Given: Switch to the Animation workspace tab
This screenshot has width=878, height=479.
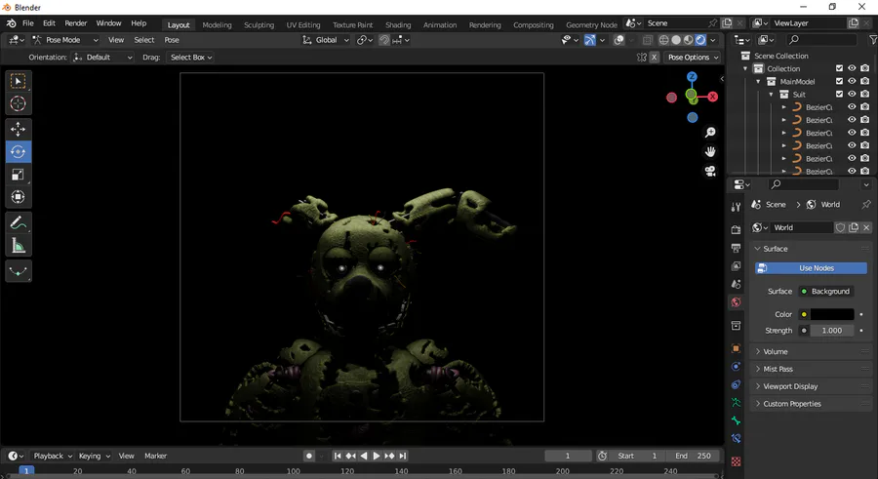Looking at the screenshot, I should pos(440,24).
